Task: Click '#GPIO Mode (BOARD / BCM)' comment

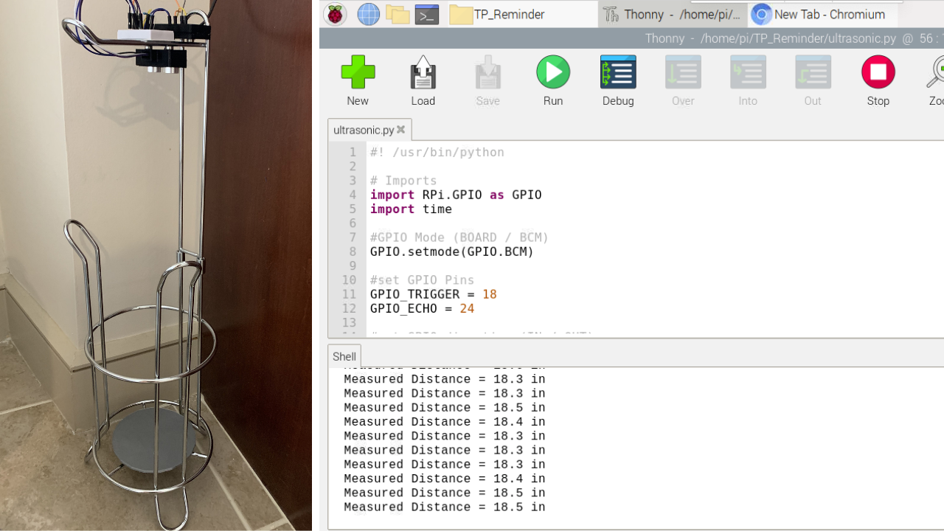Action: point(459,237)
